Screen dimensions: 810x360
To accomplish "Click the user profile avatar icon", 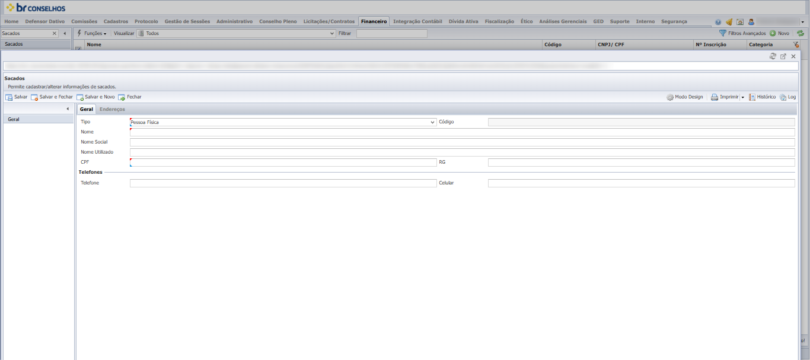I will [751, 22].
